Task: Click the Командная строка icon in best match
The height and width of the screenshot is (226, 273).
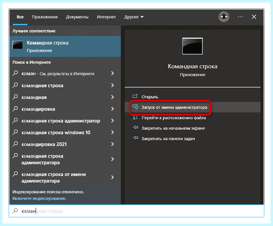Action: [x=18, y=45]
